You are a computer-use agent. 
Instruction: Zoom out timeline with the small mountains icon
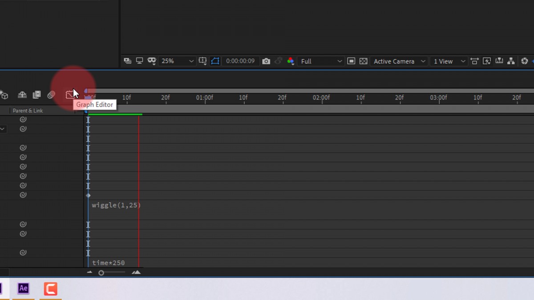coord(89,272)
